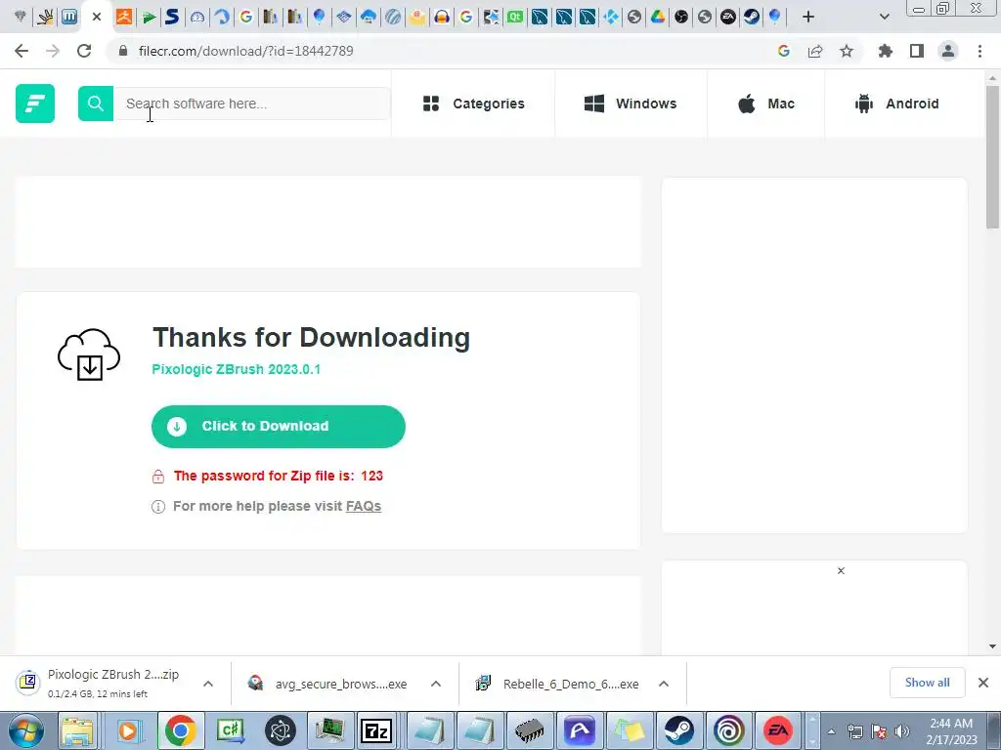Switch to the headphones tab
The image size is (1001, 750).
click(x=442, y=17)
